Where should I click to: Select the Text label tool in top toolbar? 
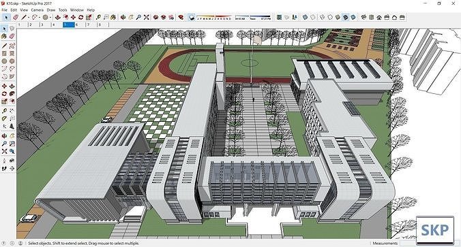coord(106,18)
